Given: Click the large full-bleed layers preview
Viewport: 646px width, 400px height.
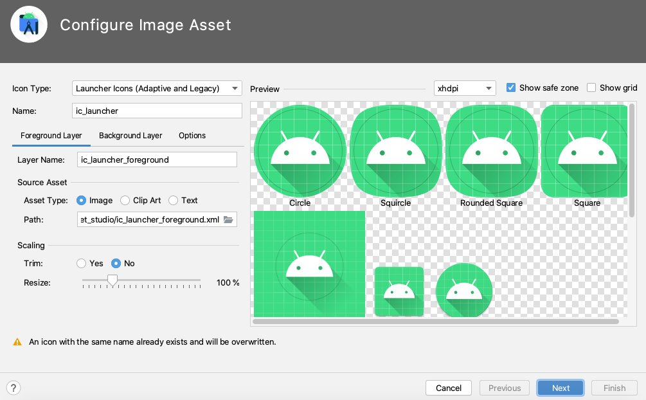Looking at the screenshot, I should (309, 264).
